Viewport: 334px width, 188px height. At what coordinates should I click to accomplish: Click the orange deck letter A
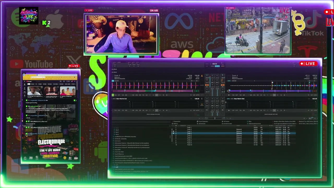click(202, 76)
